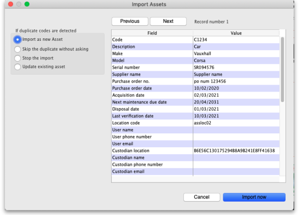Select the empty User email value cell
Viewport: 299px width, 215px height.
point(236,144)
